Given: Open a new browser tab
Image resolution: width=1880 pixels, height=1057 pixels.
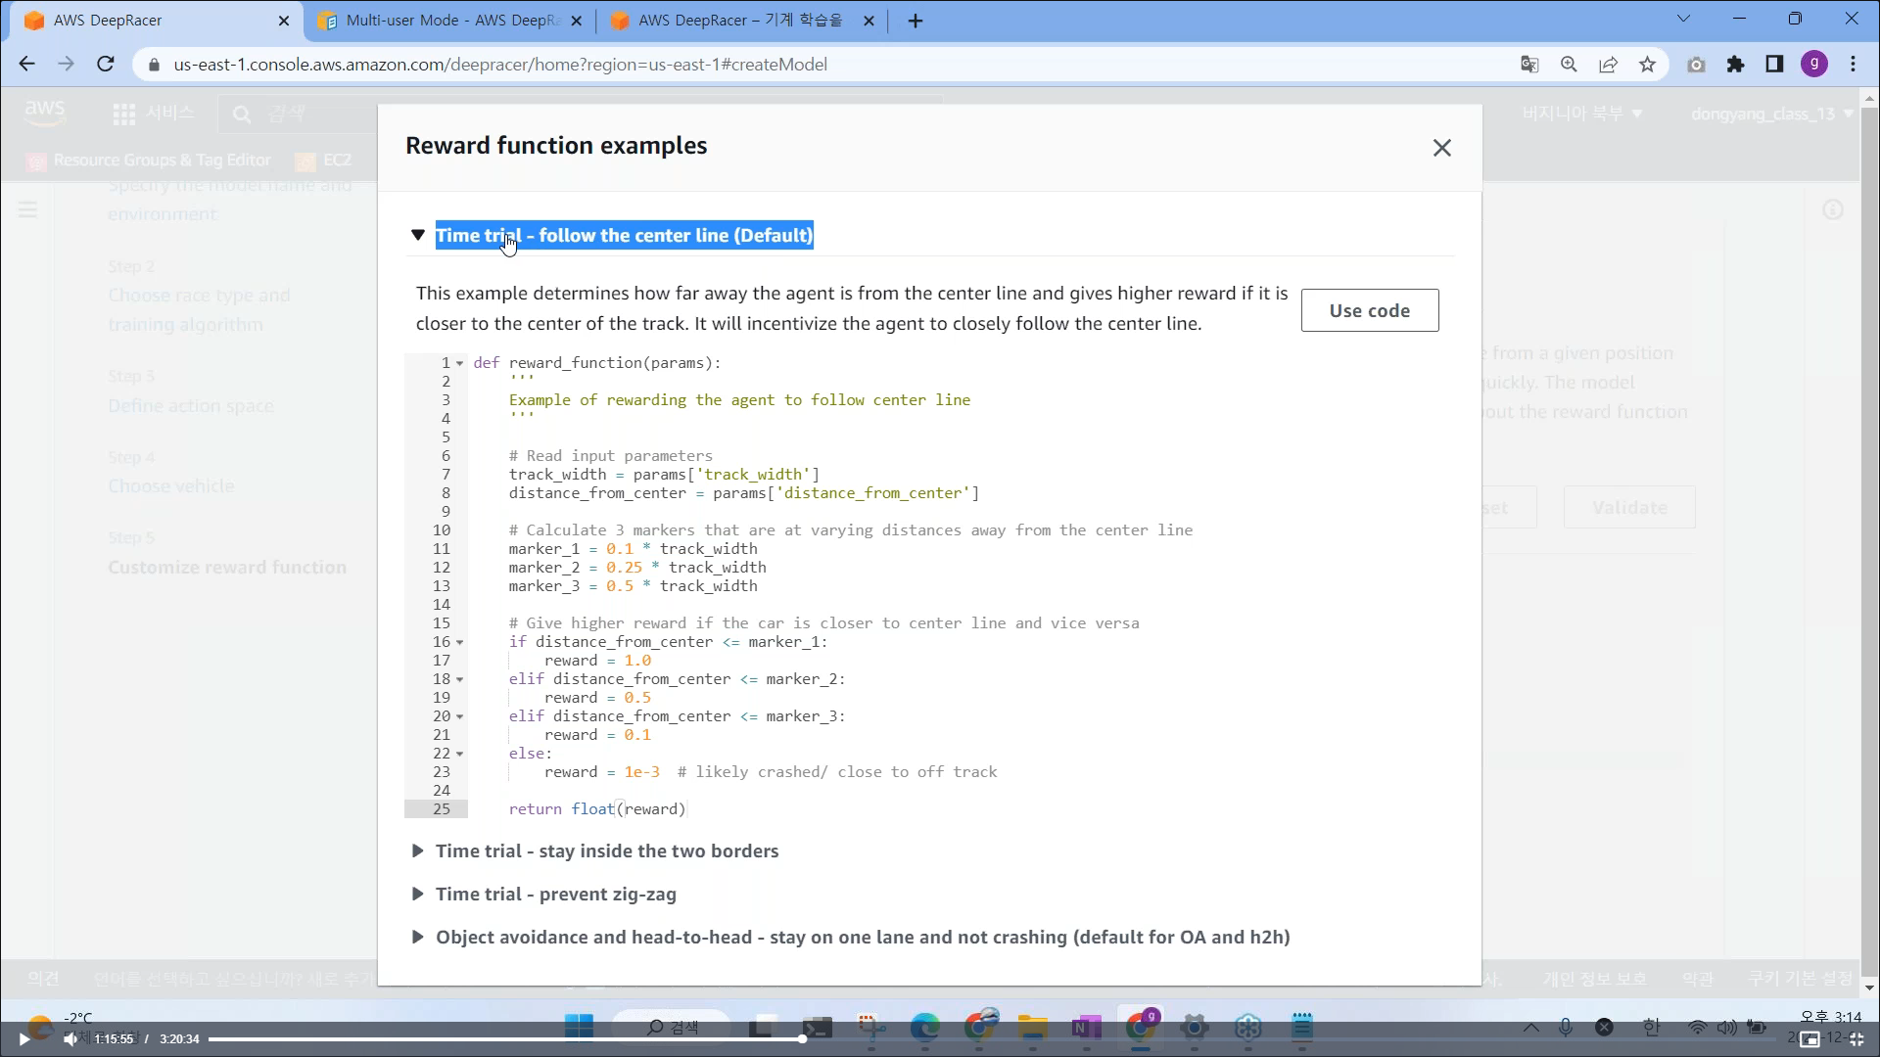Looking at the screenshot, I should click(x=916, y=21).
